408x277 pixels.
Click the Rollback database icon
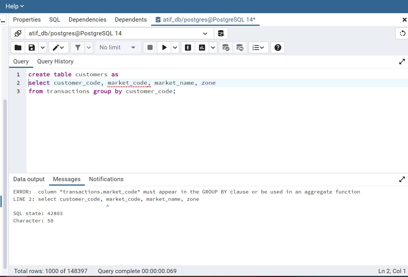tap(240, 47)
